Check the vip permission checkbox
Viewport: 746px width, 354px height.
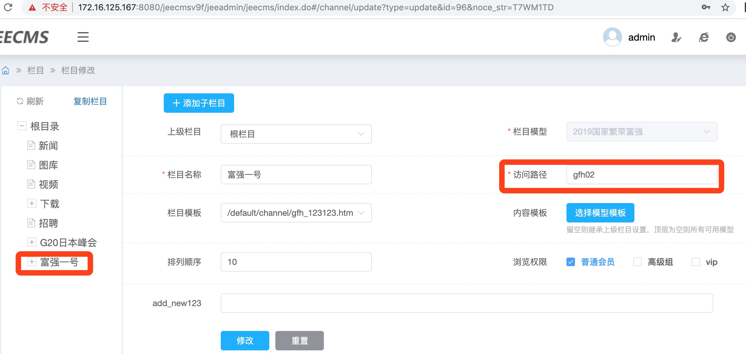[695, 262]
